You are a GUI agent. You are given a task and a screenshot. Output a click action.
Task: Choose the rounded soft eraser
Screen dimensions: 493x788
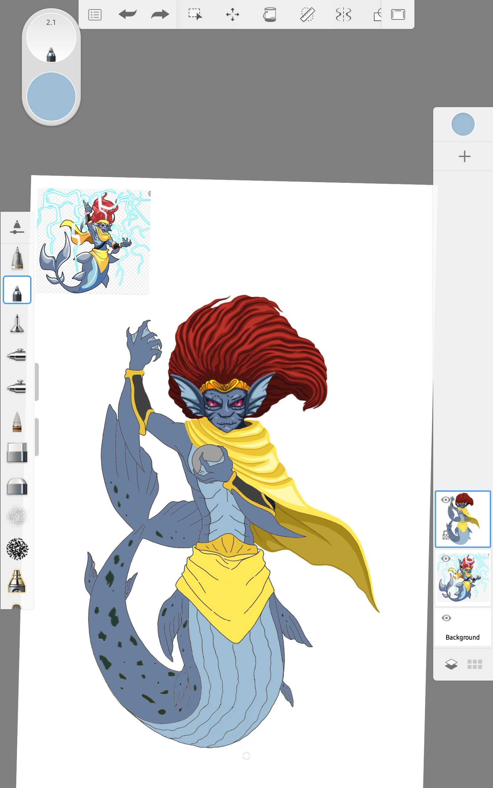tap(17, 486)
